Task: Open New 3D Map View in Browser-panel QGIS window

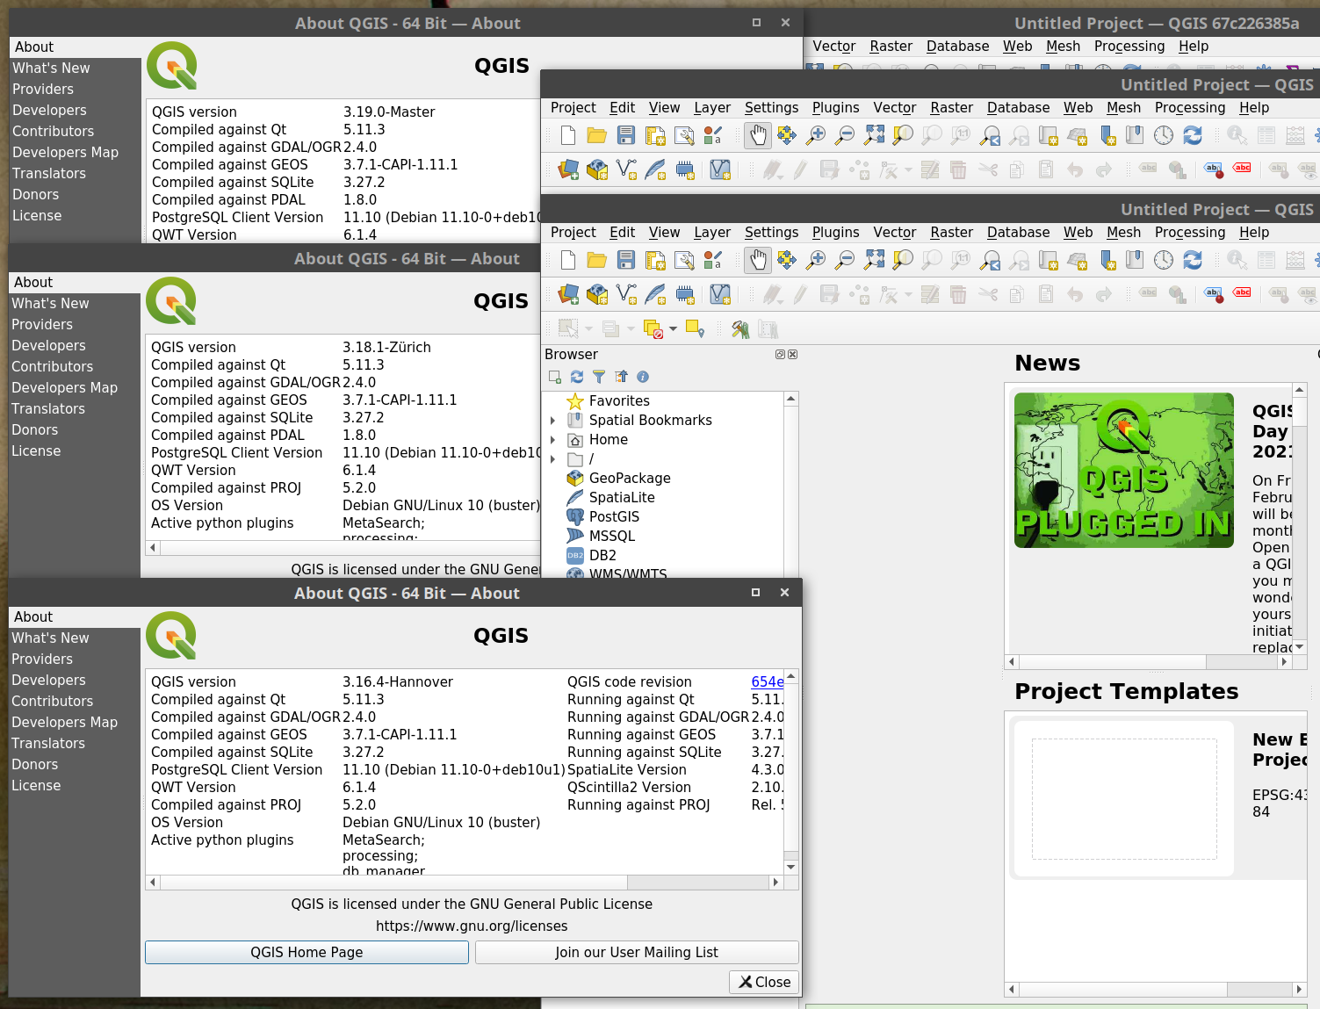Action: click(x=1078, y=260)
